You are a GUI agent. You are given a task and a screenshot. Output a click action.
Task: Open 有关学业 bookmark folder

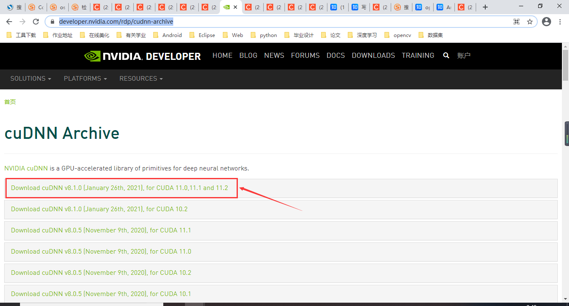tap(131, 35)
